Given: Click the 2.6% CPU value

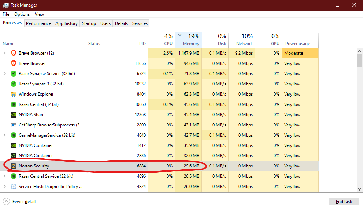Looking at the screenshot, I should point(168,53).
